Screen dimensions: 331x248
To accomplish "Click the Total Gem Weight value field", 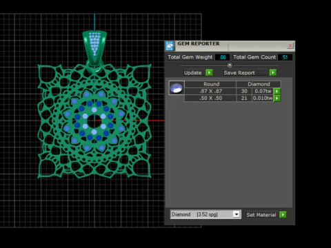I will (x=223, y=57).
